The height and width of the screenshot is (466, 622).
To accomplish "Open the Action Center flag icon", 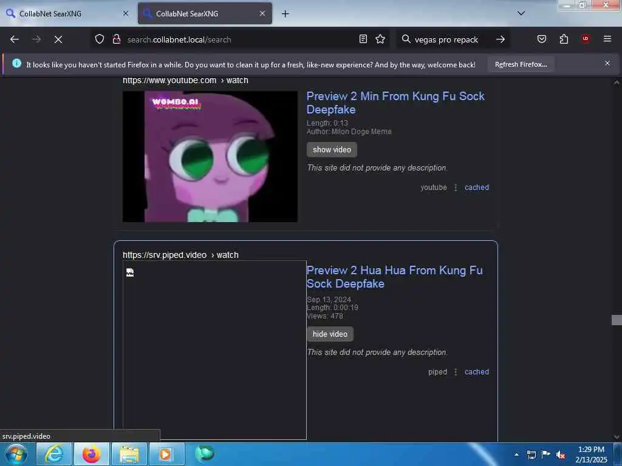I will pos(546,454).
